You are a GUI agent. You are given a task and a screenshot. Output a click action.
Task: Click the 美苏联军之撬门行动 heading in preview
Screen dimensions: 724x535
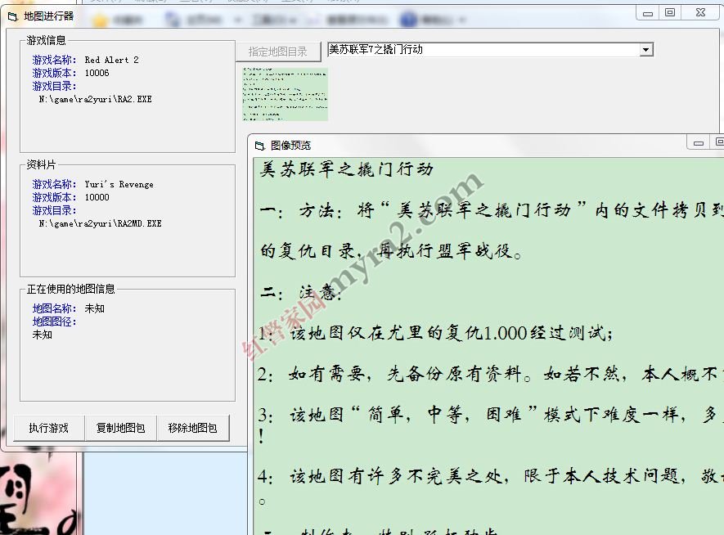pyautogui.click(x=346, y=169)
